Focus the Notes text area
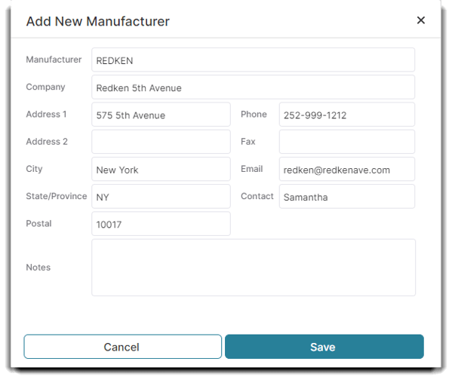 tap(254, 268)
